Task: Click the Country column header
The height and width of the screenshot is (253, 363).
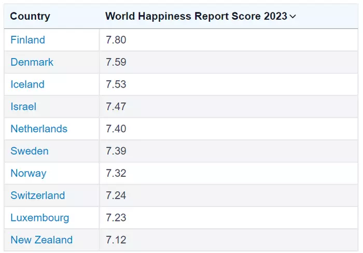Action: tap(30, 16)
